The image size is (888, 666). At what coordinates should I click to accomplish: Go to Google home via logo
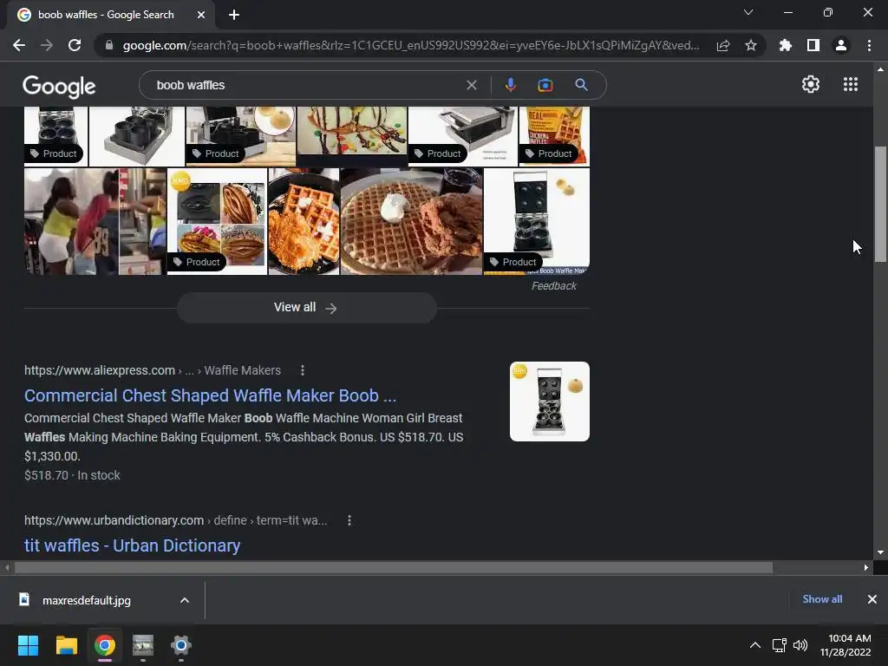pyautogui.click(x=59, y=86)
